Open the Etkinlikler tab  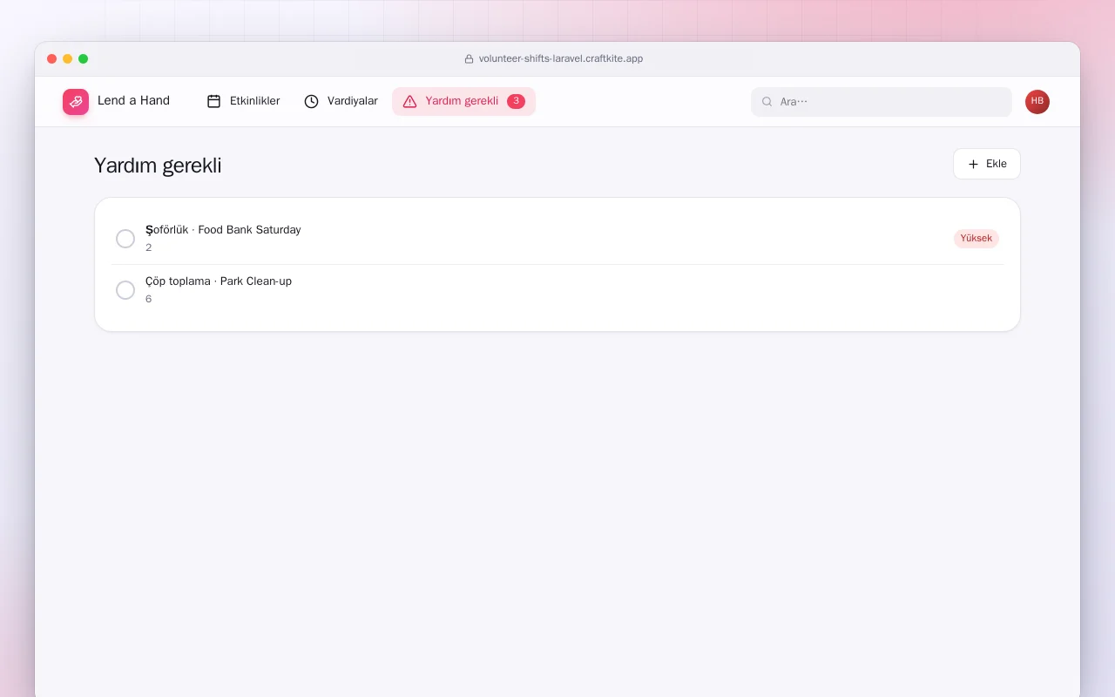tap(243, 101)
